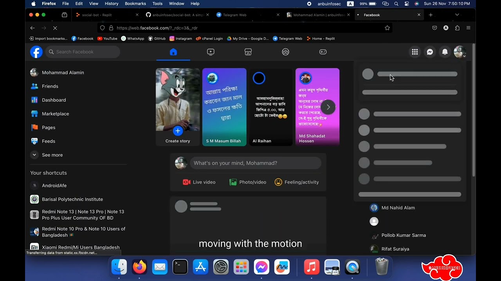Stop loading the page in Firefox
This screenshot has height=281, width=501.
click(x=55, y=28)
